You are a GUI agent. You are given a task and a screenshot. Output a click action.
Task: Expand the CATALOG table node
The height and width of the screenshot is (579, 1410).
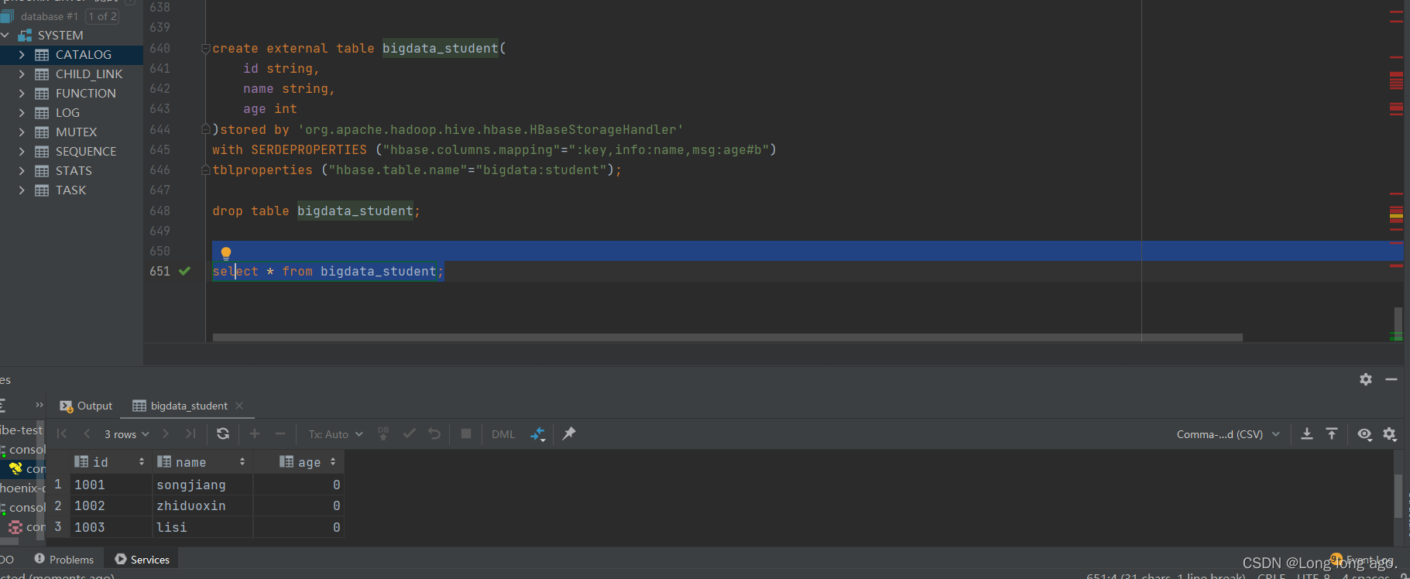[22, 55]
